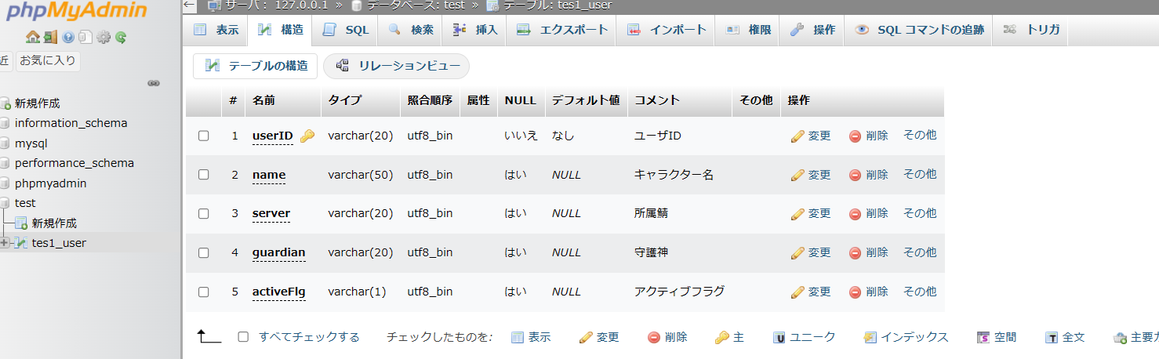Image resolution: width=1159 pixels, height=359 pixels.
Task: Click the bottom bar index (インデックス) icon
Action: coord(870,337)
